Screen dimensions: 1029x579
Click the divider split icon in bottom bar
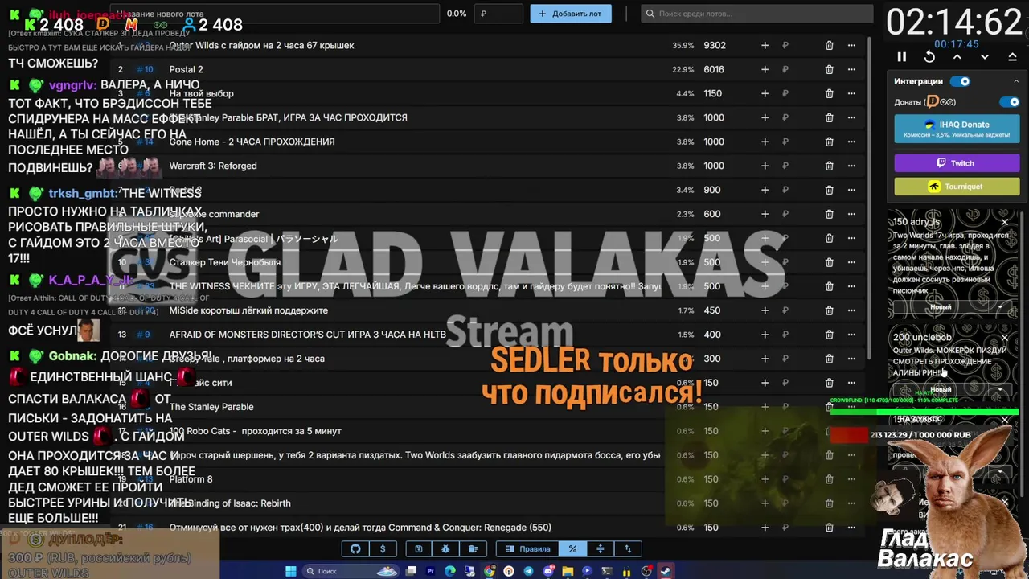click(x=600, y=549)
